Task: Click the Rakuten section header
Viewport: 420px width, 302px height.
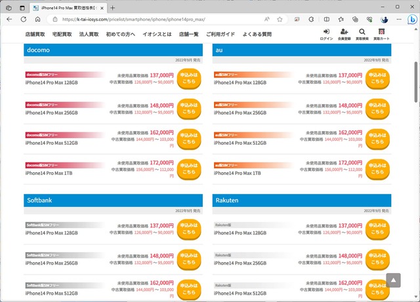Action: coord(302,200)
